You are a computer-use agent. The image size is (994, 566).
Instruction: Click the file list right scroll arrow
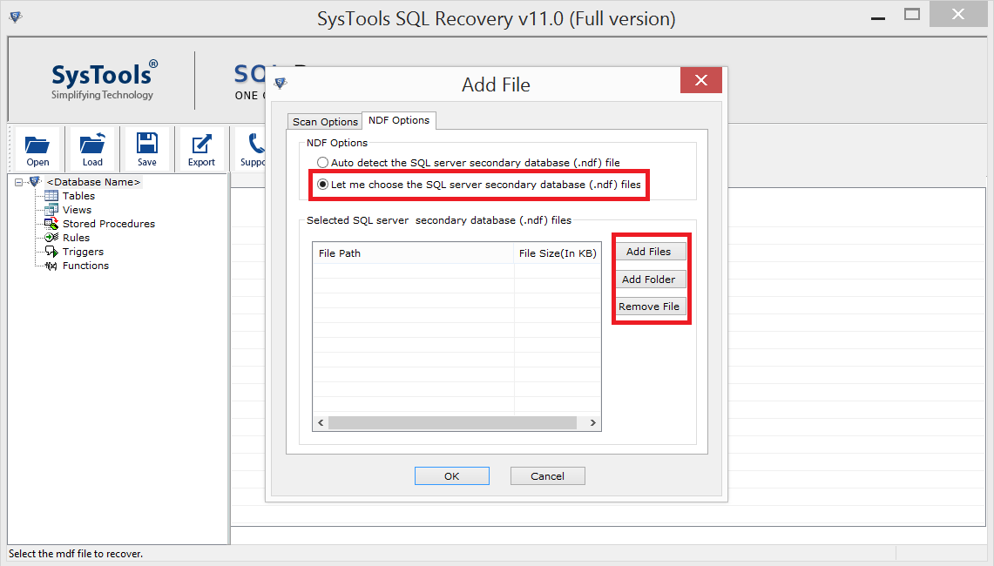pyautogui.click(x=592, y=422)
